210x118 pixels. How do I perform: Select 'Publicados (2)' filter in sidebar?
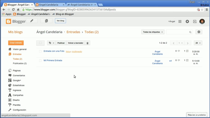(x=20, y=63)
